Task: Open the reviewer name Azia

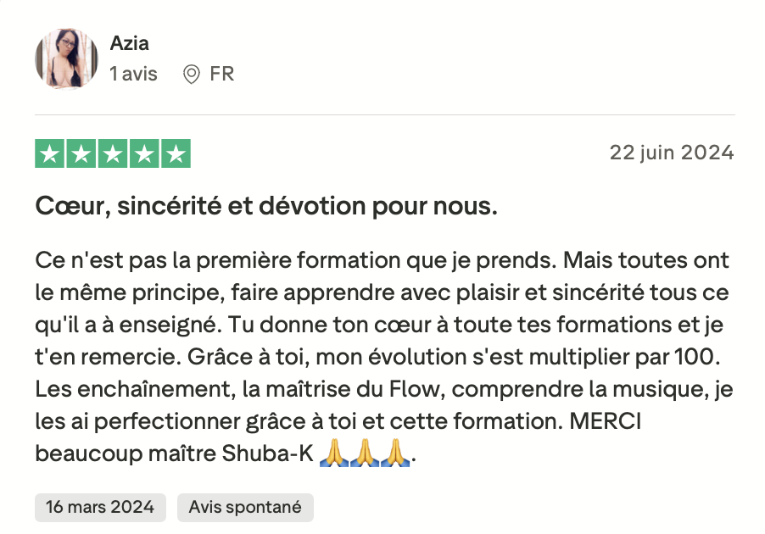Action: pyautogui.click(x=130, y=43)
